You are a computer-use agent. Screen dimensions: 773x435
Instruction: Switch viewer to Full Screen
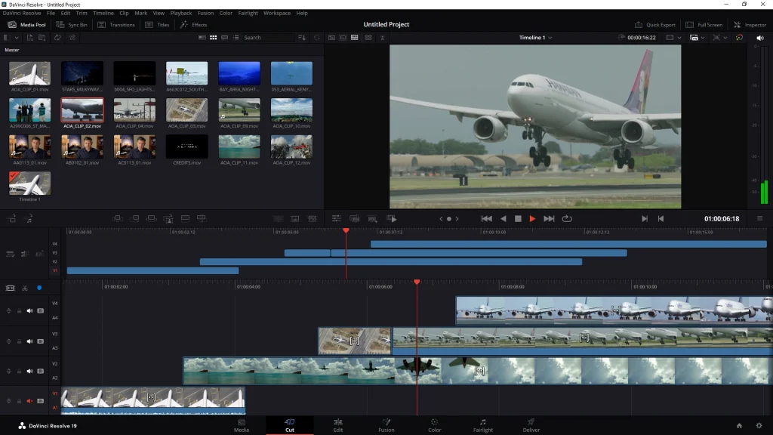click(x=704, y=25)
